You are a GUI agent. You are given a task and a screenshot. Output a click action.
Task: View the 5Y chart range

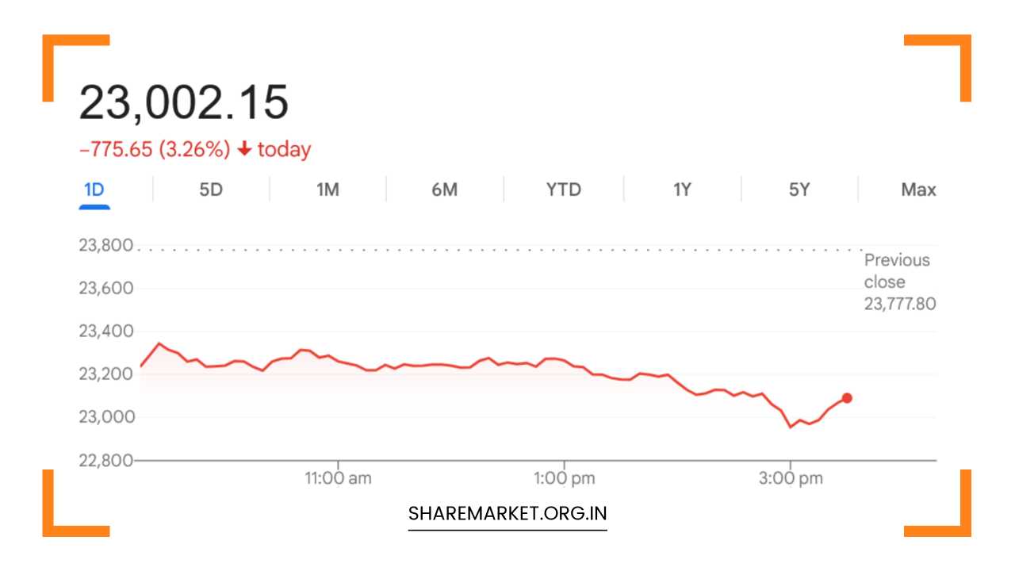click(799, 190)
